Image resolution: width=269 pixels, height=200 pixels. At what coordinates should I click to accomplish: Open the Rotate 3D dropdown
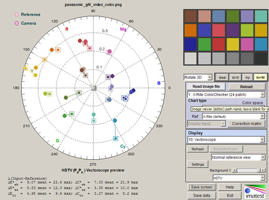click(198, 77)
